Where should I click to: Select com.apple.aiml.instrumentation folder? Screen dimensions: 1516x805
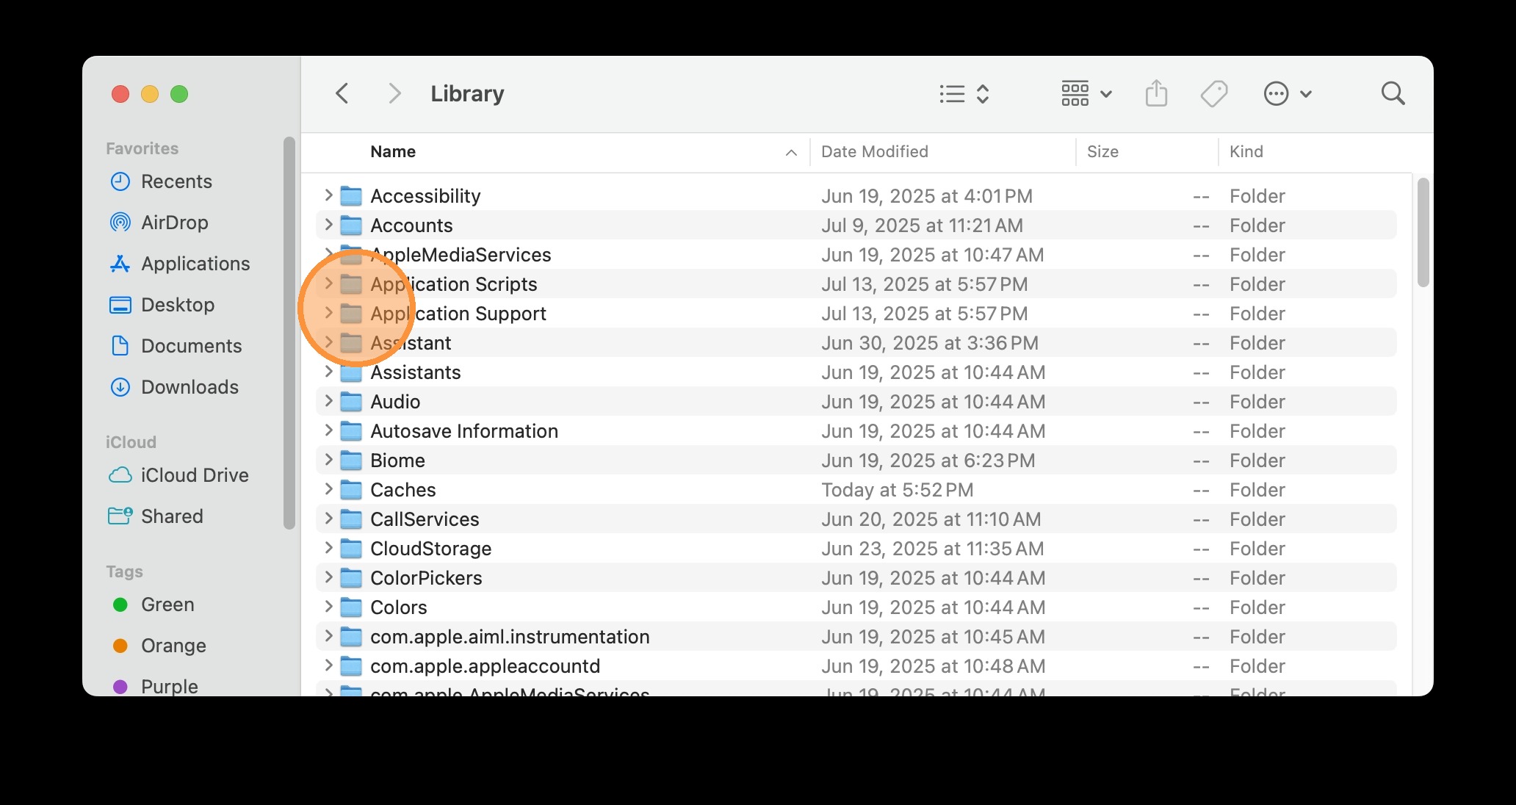pos(856,637)
